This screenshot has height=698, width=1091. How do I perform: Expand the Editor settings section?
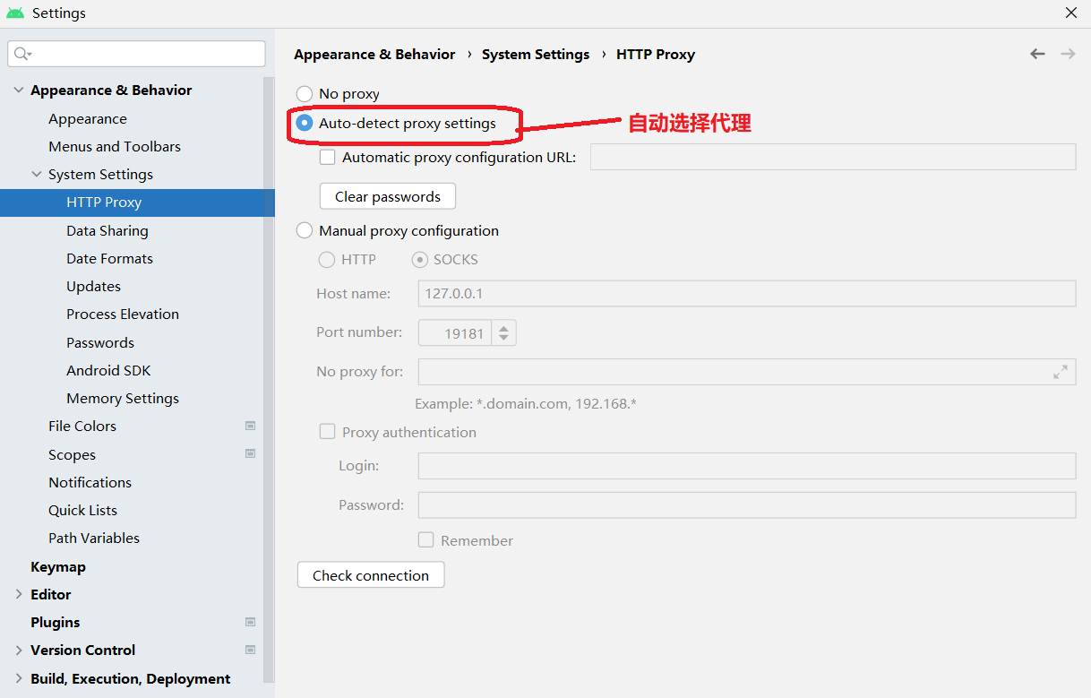point(19,594)
